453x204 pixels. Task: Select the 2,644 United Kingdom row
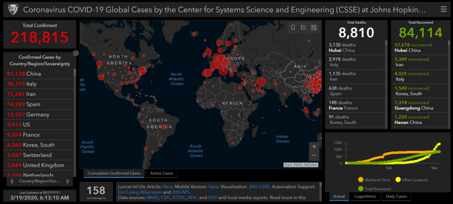[38, 165]
